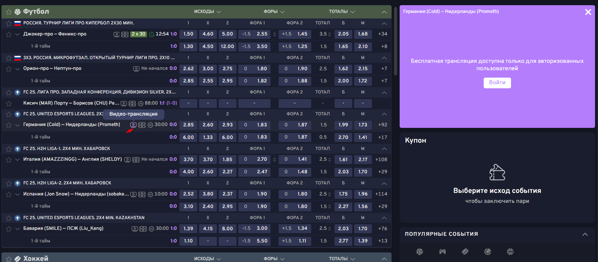The height and width of the screenshot is (262, 598).
Task: Select hockey stick icon in Популярные события
Action: [x=465, y=252]
